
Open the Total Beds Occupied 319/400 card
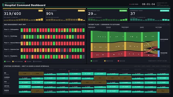pyautogui.click(x=23, y=15)
